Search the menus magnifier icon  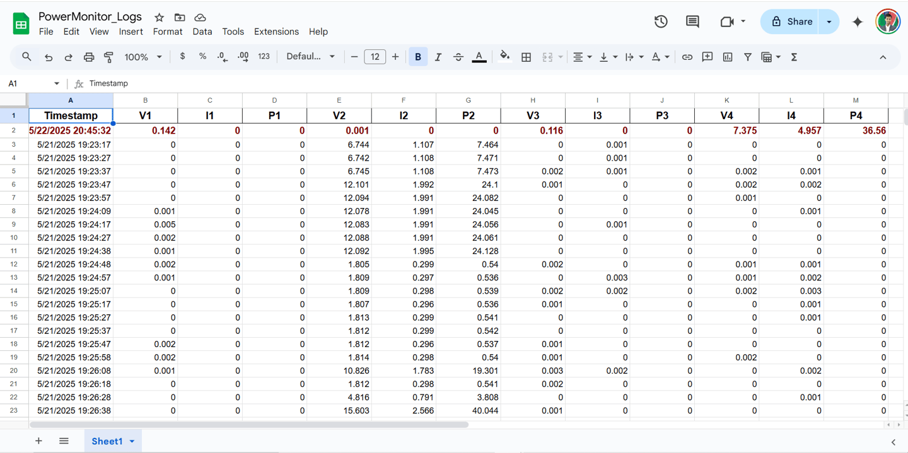[26, 57]
